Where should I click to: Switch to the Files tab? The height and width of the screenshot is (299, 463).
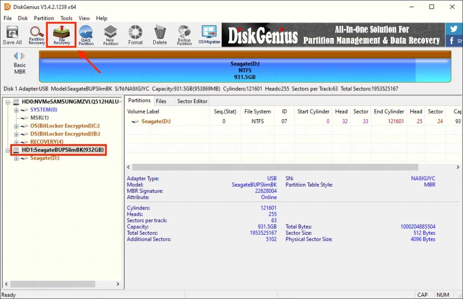coord(161,101)
